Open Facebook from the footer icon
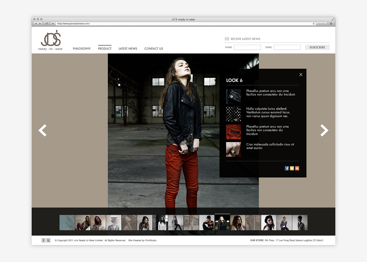This screenshot has height=262, width=367. click(x=43, y=240)
